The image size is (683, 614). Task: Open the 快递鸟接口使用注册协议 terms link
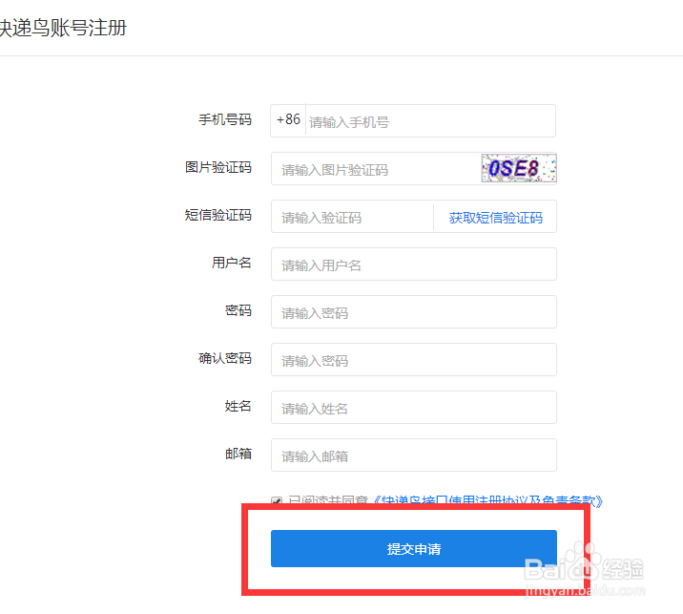point(487,500)
